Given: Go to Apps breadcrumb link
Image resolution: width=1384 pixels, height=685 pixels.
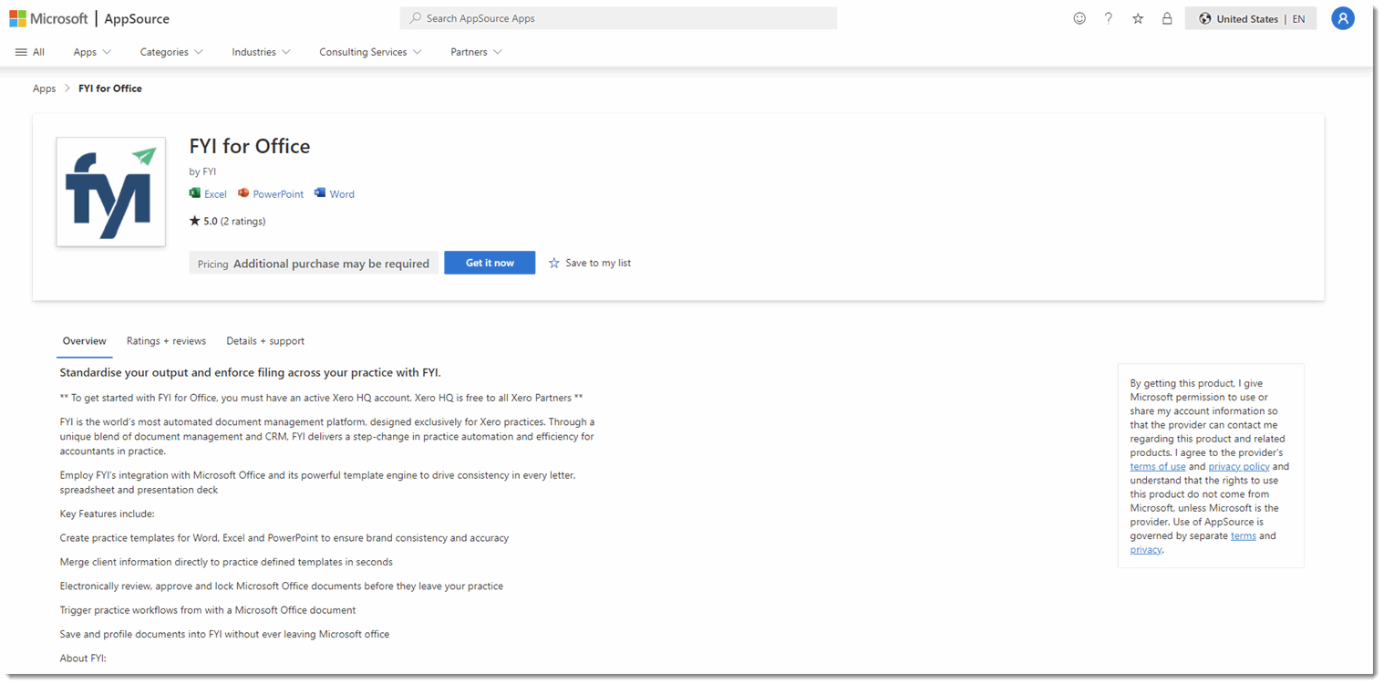Looking at the screenshot, I should 44,88.
